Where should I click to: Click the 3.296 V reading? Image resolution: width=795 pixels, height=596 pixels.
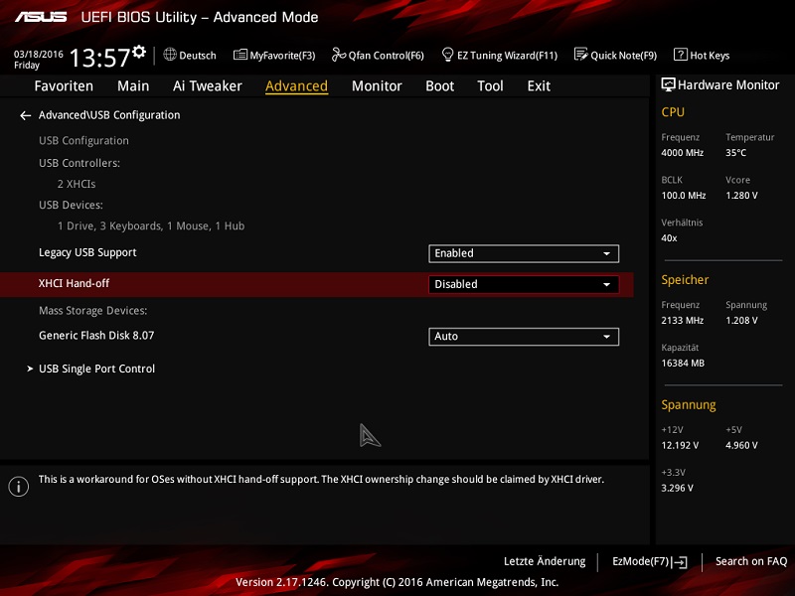tap(678, 488)
